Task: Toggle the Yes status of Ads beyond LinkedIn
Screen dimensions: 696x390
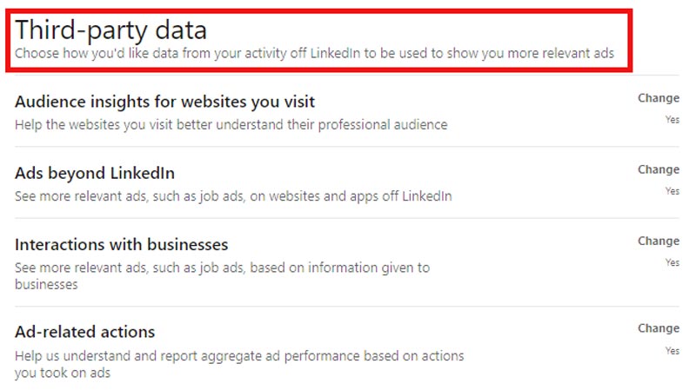Action: (672, 191)
